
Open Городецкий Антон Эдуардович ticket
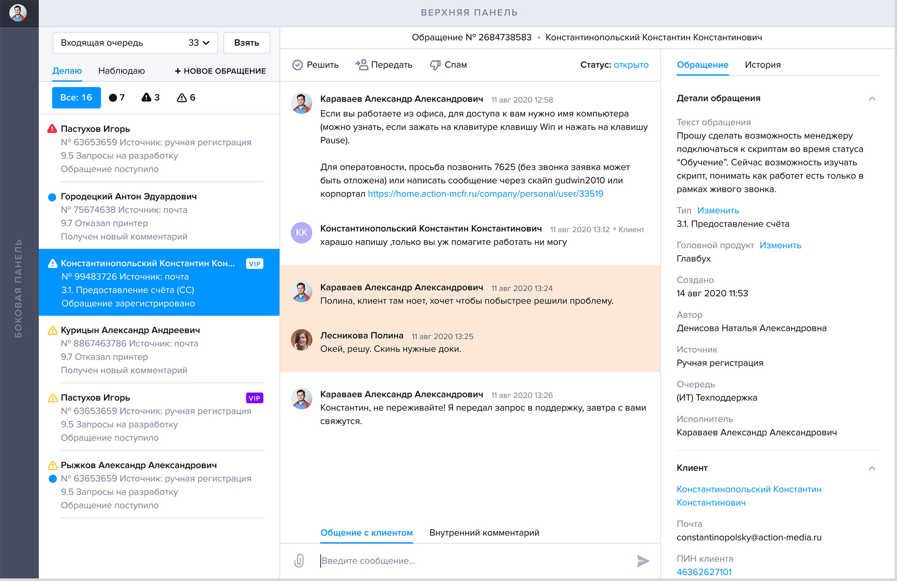(129, 197)
